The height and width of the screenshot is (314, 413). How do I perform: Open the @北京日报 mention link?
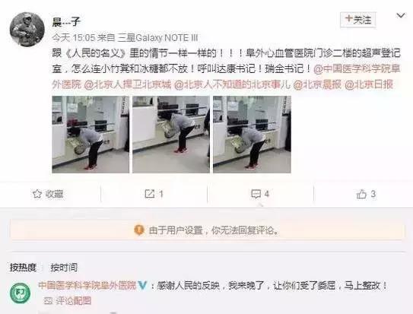tap(369, 84)
